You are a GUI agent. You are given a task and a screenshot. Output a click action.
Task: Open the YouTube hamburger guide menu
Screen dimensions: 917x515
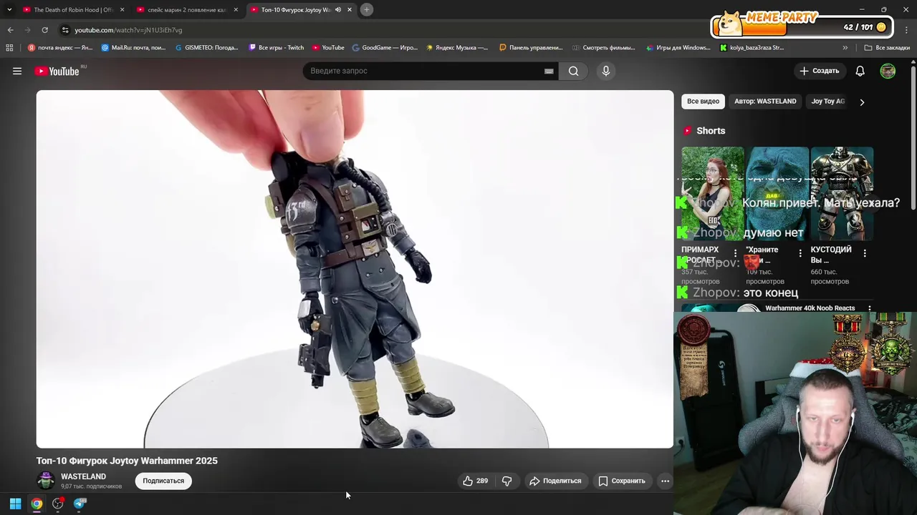coord(17,71)
